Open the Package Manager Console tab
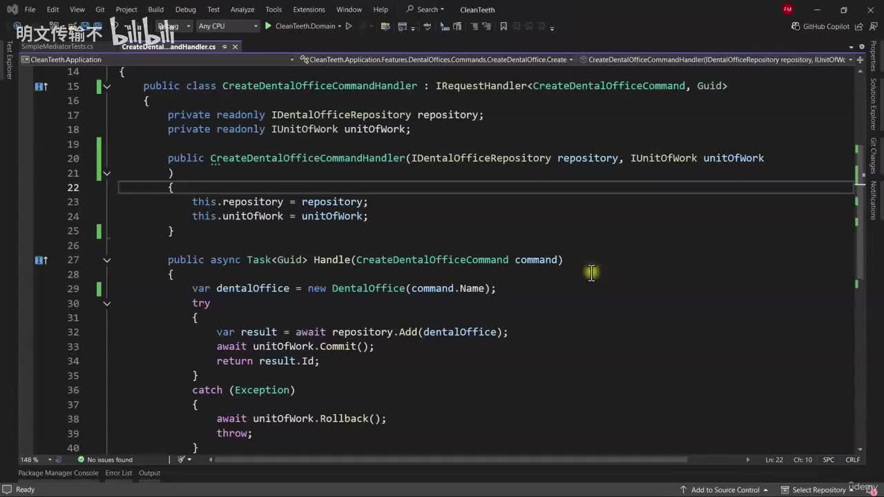Screen dimensions: 884x497 click(58, 474)
